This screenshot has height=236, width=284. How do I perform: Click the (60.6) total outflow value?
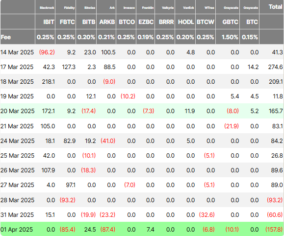coord(275,214)
